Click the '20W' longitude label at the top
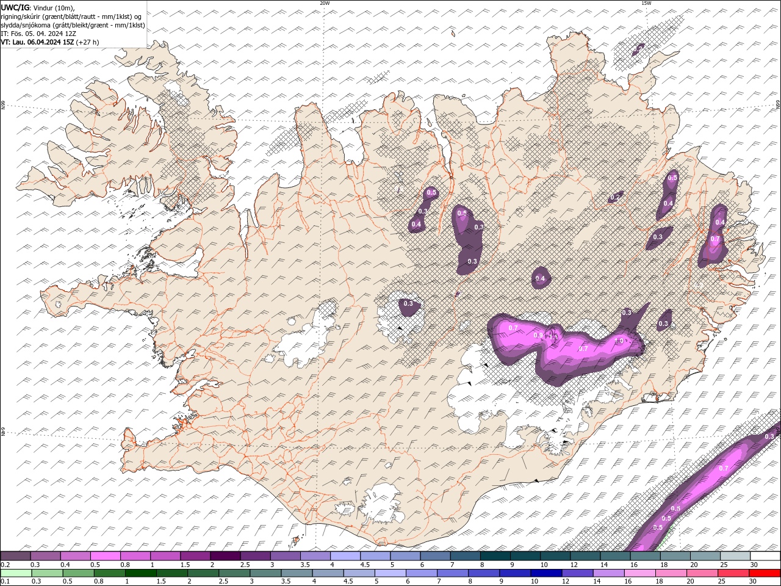Viewport: 781px width, 586px height. (325, 3)
